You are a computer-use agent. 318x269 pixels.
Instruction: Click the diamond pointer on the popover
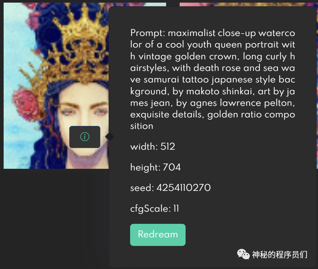coord(110,136)
